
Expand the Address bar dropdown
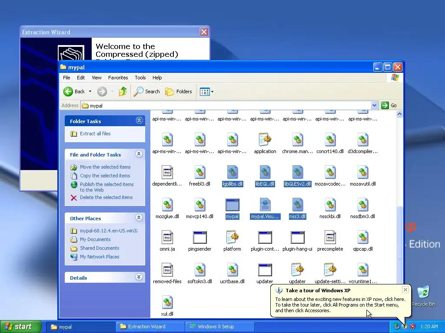[x=374, y=105]
